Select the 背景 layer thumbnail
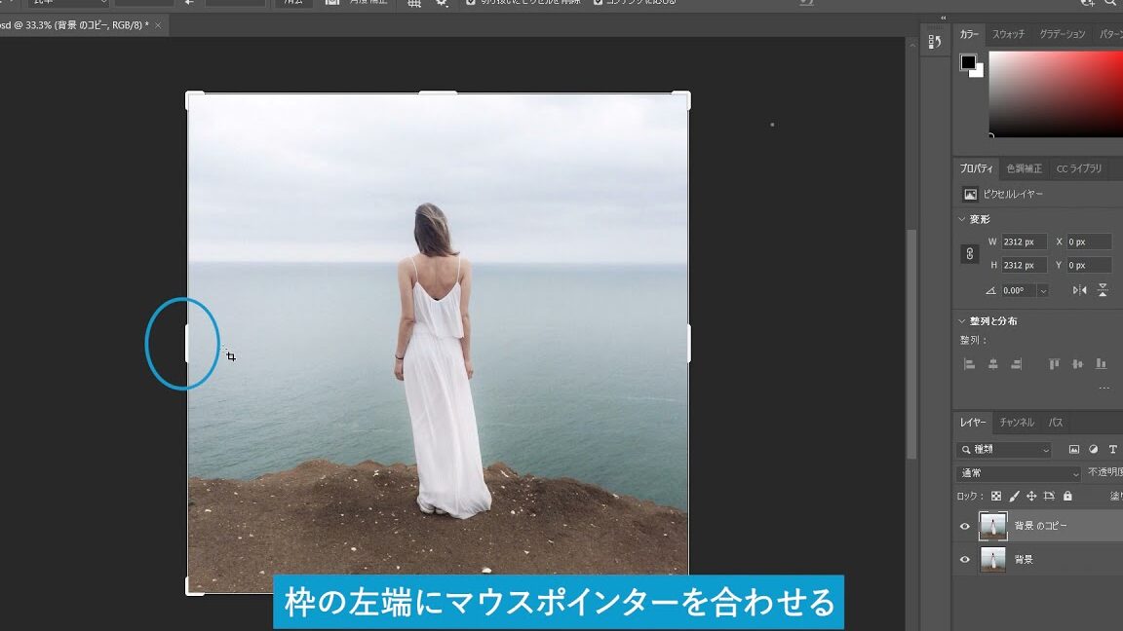Viewport: 1123px width, 631px height. pyautogui.click(x=992, y=559)
